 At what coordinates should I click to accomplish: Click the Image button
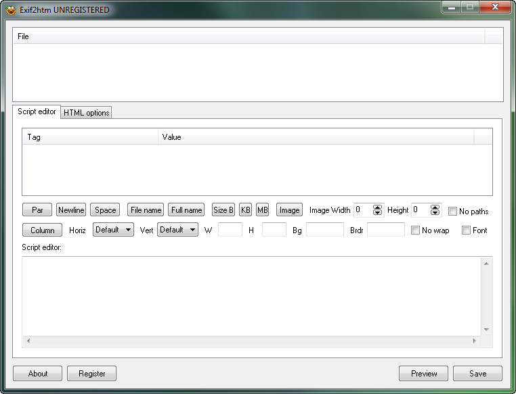tap(289, 210)
